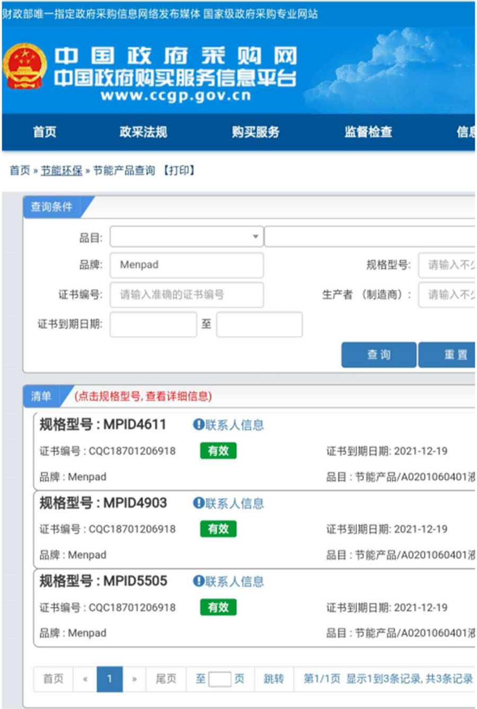
Task: Focus the 品牌 field containing Menpad
Action: (x=186, y=265)
